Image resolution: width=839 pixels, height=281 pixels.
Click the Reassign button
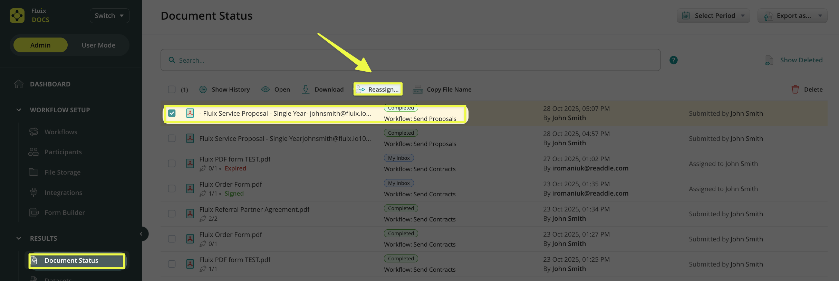(x=378, y=90)
